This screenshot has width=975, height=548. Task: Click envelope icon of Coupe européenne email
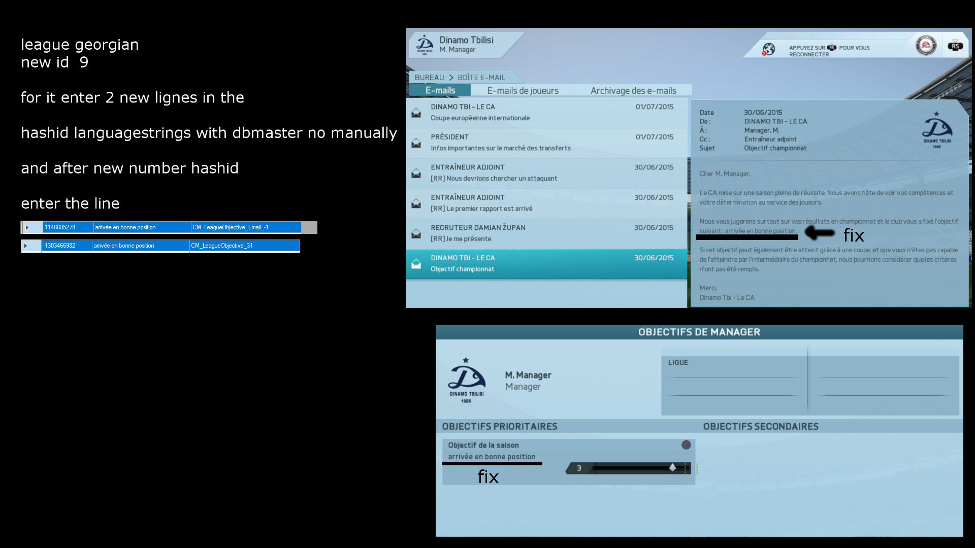(x=416, y=113)
